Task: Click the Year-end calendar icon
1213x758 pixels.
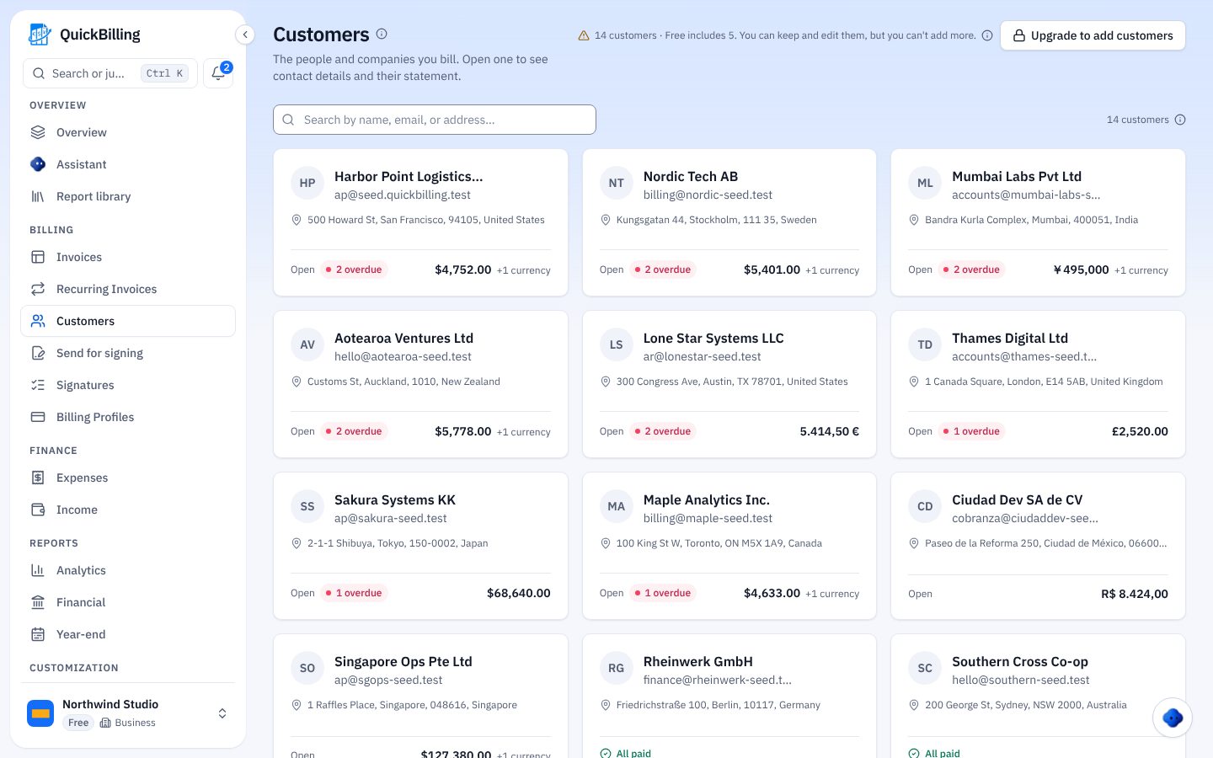Action: point(38,634)
